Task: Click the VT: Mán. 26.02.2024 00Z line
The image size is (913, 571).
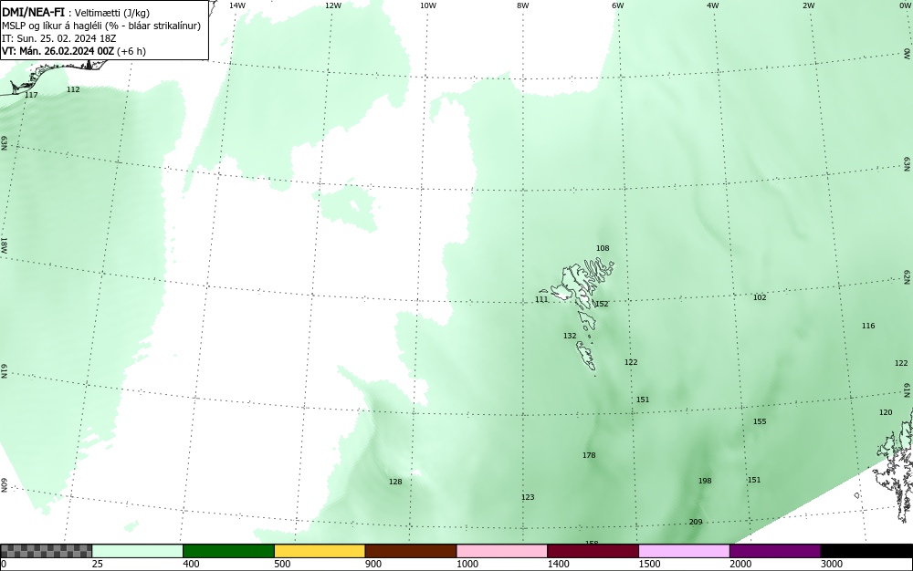Action: [x=74, y=51]
